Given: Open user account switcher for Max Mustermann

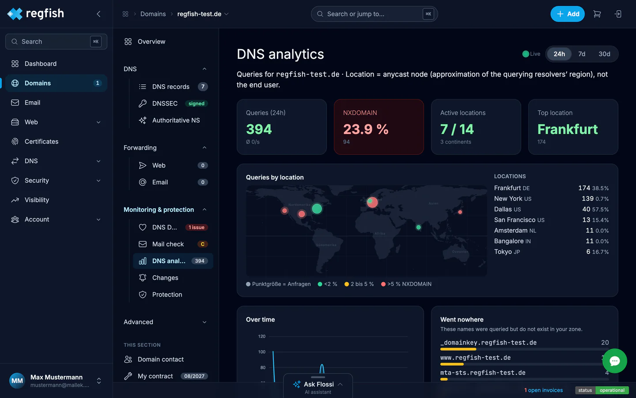Looking at the screenshot, I should tap(56, 381).
